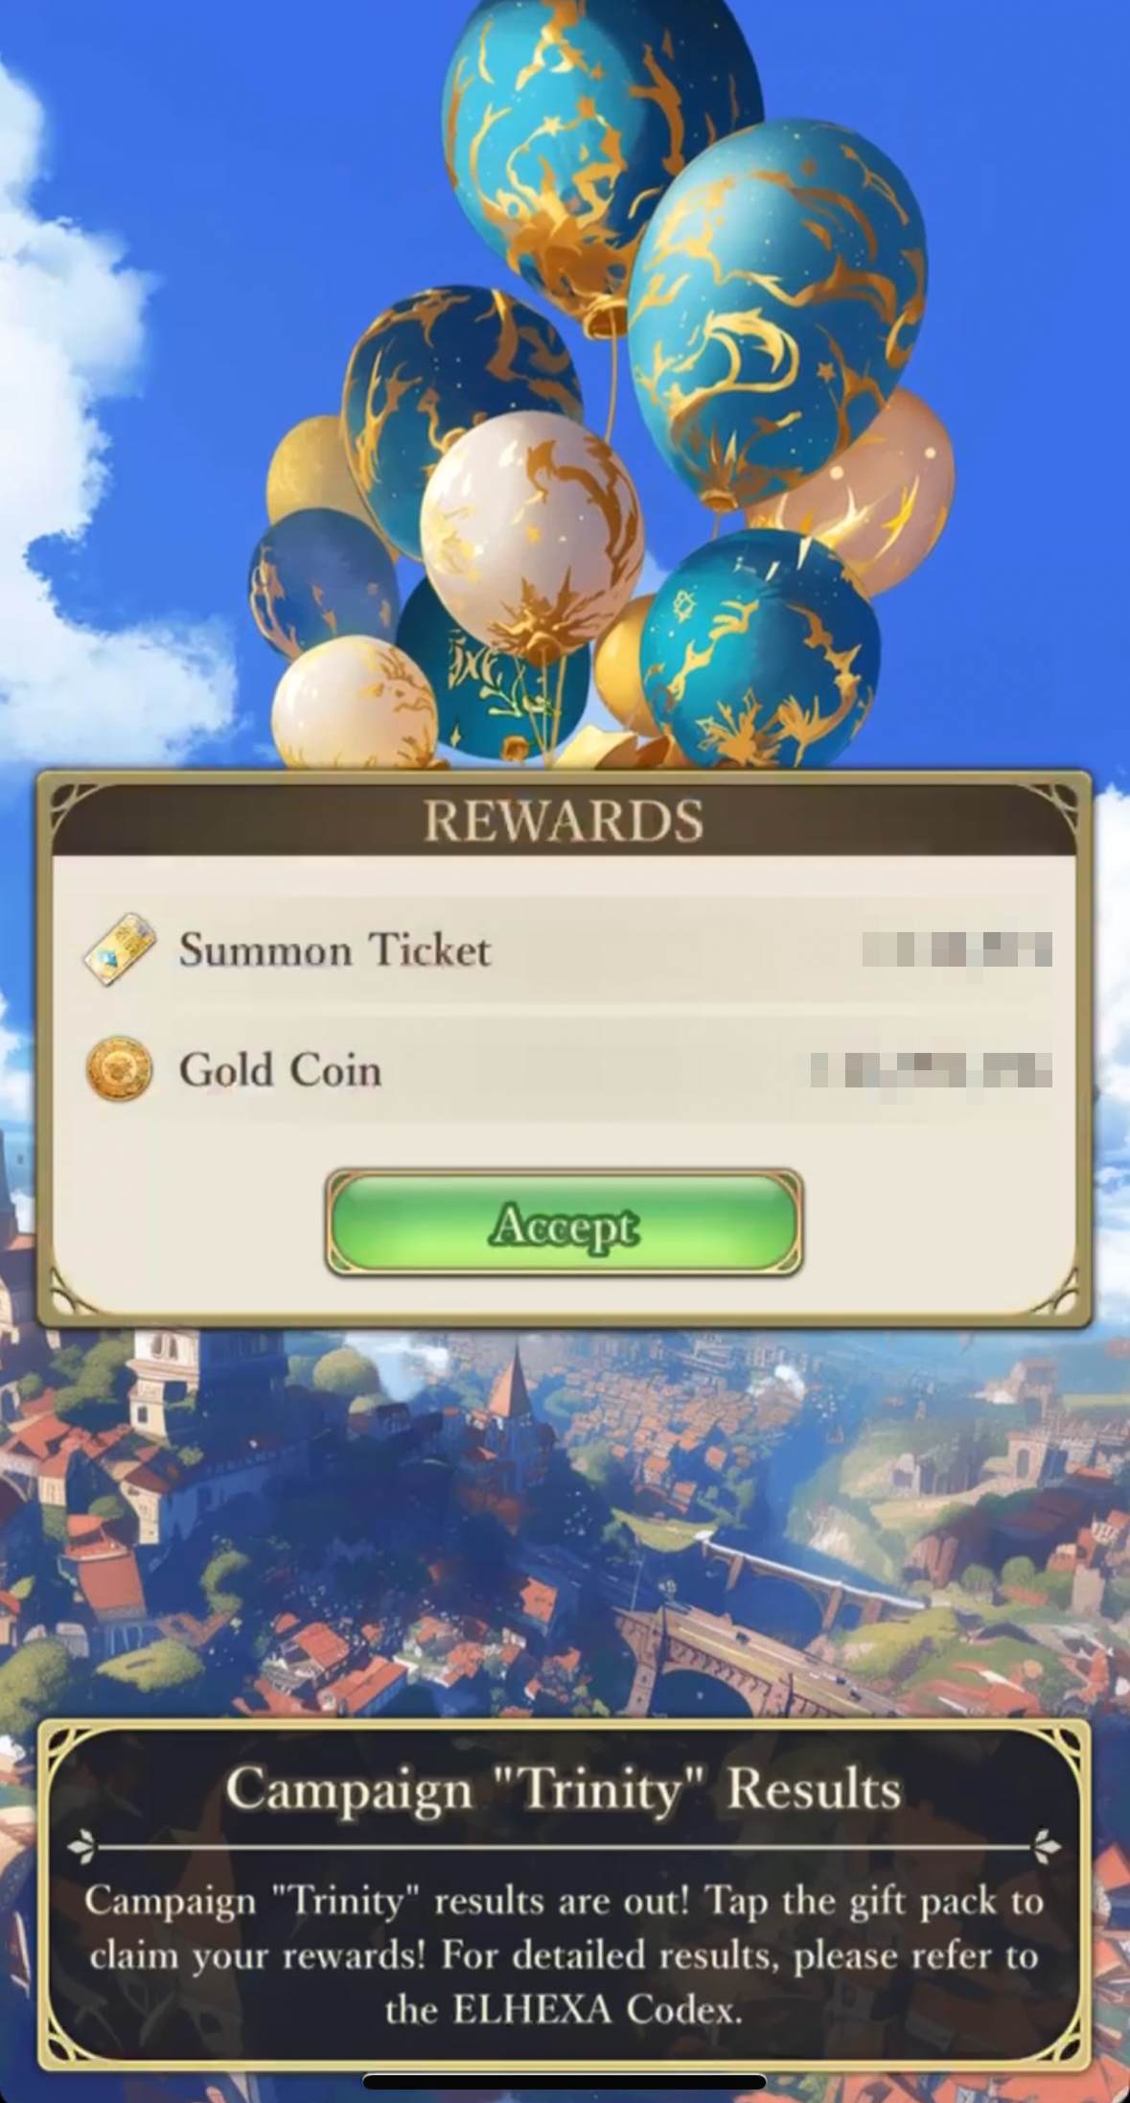Tap the blue balloon with star emblem at lower right
Image resolution: width=1130 pixels, height=2103 pixels.
point(759,647)
